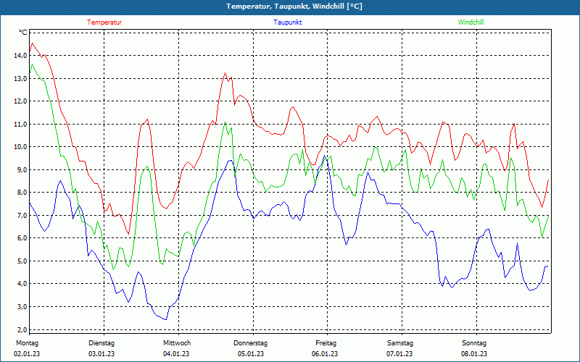Click the 08.01.23 date label
This screenshot has height=362, width=580.
click(x=474, y=354)
